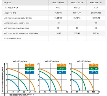Click the blue "44 Вт" legend box
This screenshot has height=96, width=107.
(x=62, y=72)
